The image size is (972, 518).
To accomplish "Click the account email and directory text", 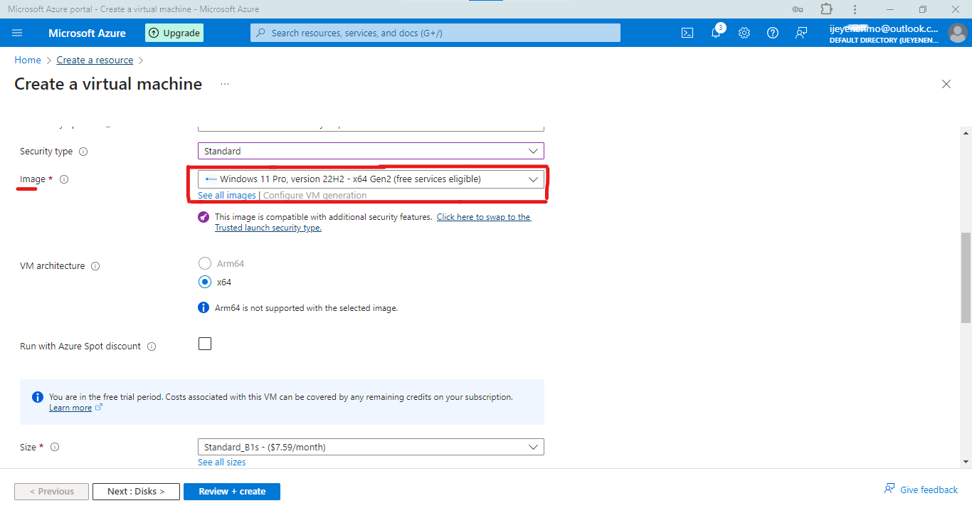I will 884,33.
